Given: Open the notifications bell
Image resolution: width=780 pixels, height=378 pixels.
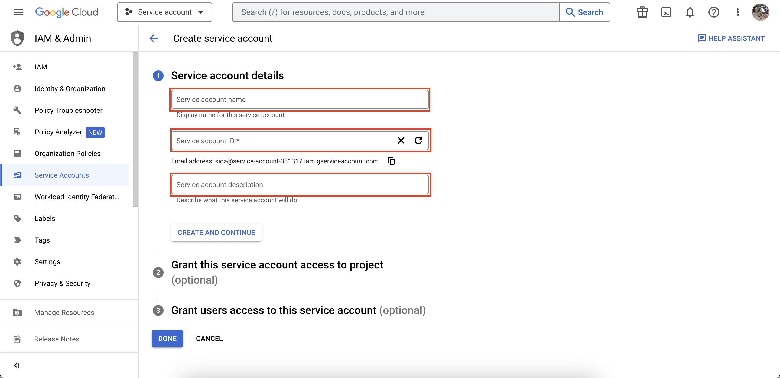Looking at the screenshot, I should tap(690, 12).
